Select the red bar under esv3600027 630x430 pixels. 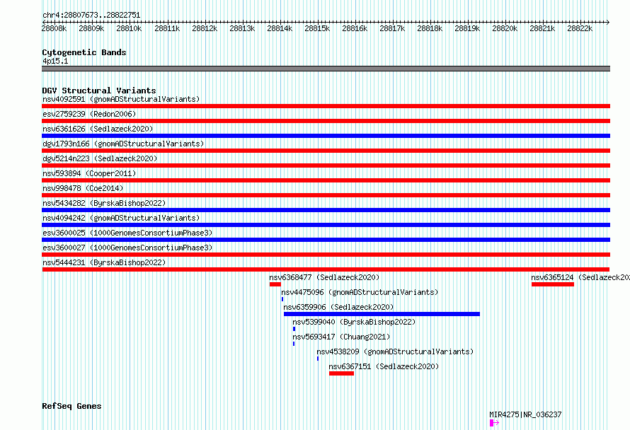326,255
